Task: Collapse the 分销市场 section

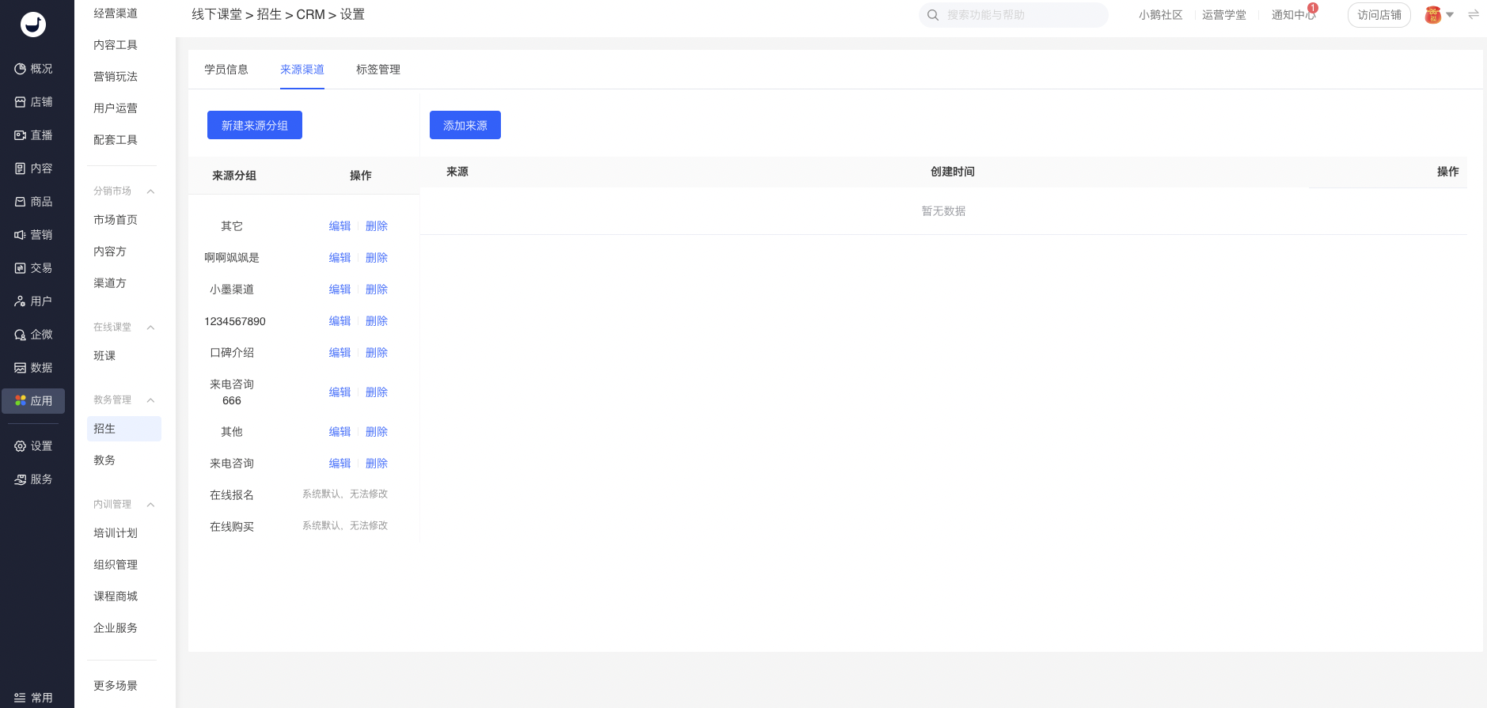Action: pos(150,191)
